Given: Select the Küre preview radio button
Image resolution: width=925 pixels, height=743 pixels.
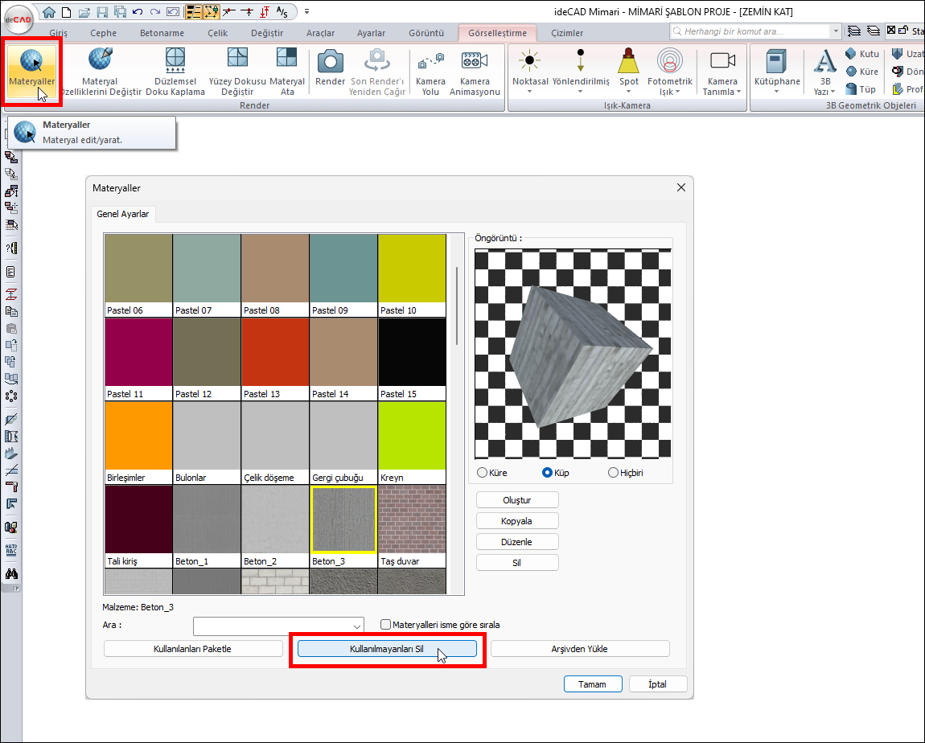Looking at the screenshot, I should pos(483,473).
